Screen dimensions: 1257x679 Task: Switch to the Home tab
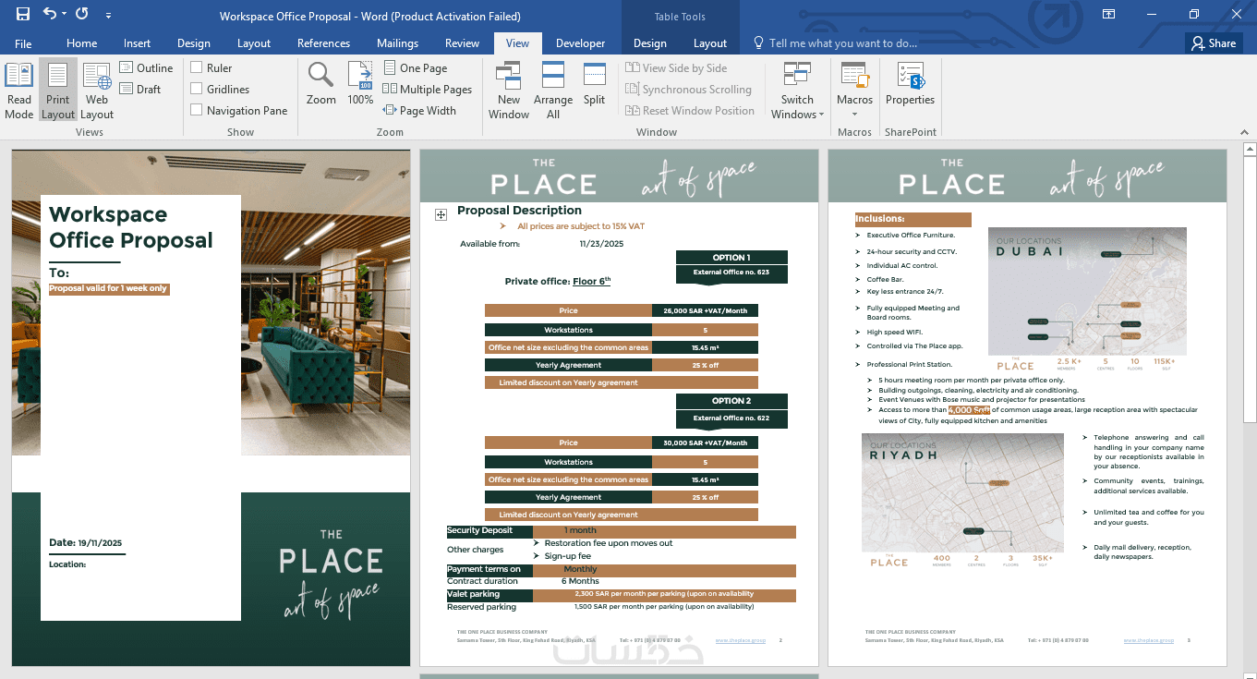[82, 42]
